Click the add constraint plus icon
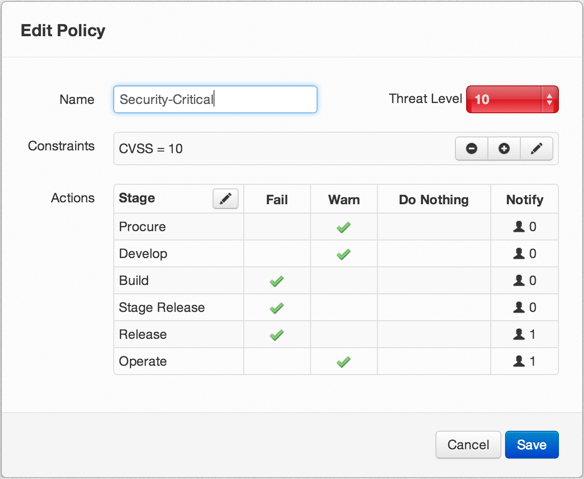 pos(504,149)
